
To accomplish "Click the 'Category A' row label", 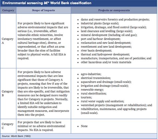I will [7, 41].
